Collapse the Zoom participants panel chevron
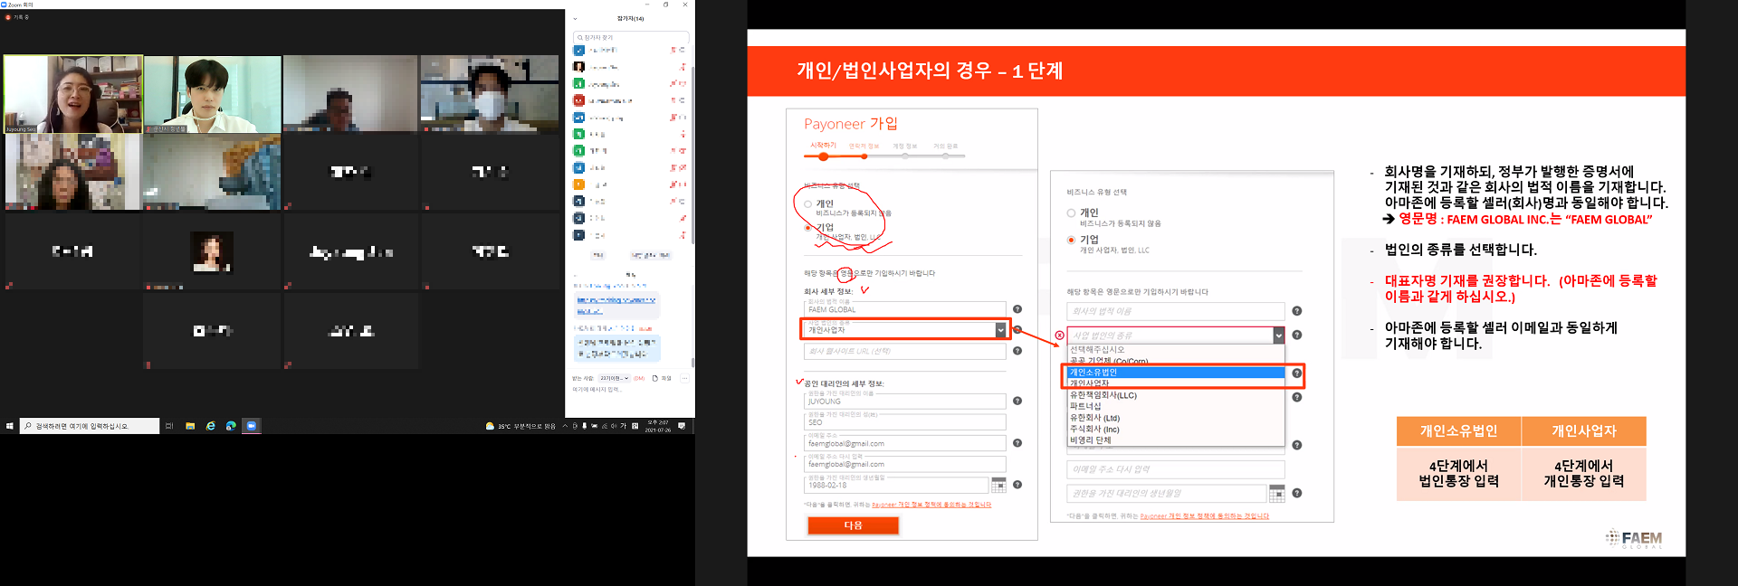 click(x=576, y=18)
